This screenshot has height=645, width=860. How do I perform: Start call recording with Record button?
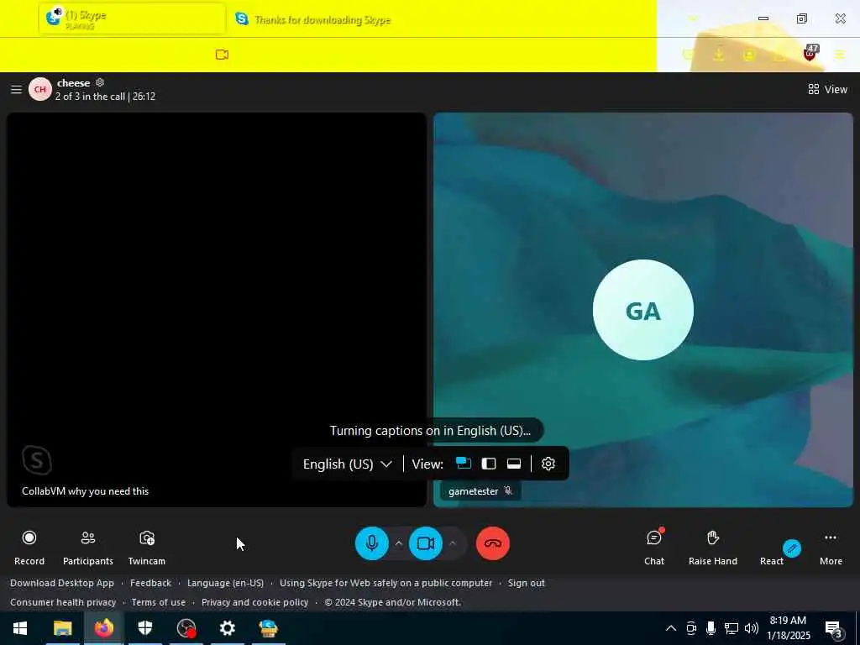point(29,548)
